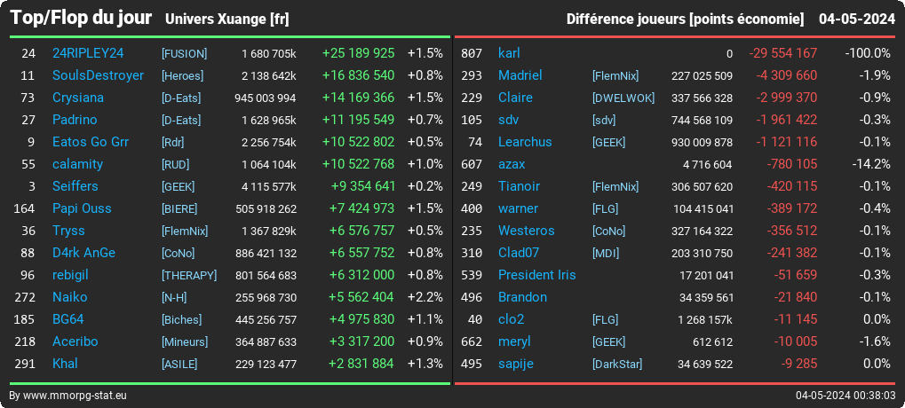This screenshot has width=905, height=408.
Task: Open player 24RIPLEY24 profile link
Action: tap(88, 53)
